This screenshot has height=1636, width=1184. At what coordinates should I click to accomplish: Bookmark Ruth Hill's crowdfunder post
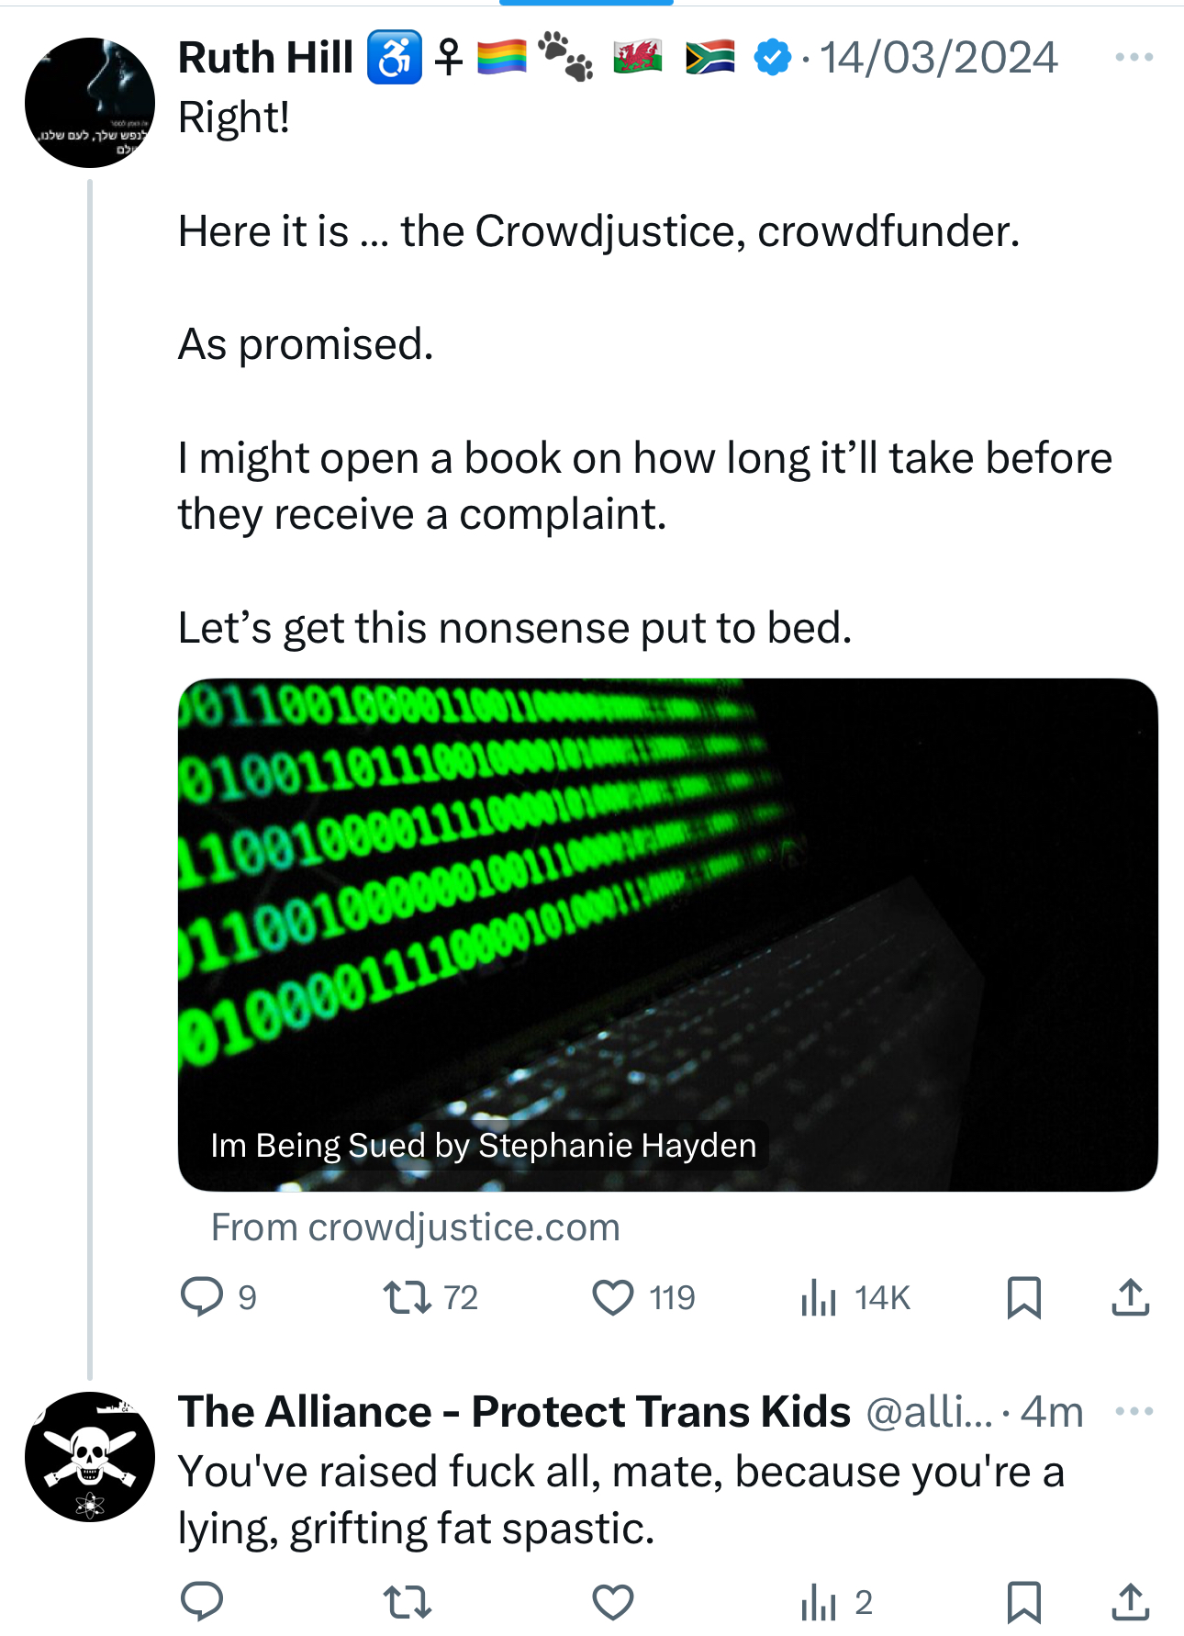point(1023,1297)
